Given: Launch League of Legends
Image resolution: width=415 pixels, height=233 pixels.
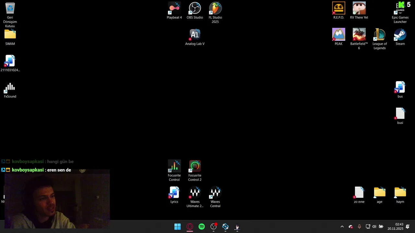Looking at the screenshot, I should pyautogui.click(x=380, y=39).
